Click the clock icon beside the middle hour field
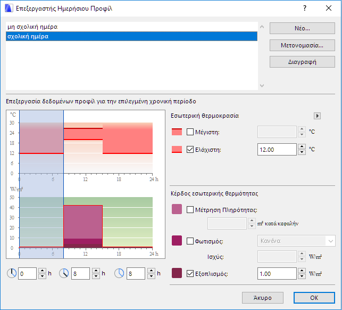This screenshot has width=342, height=310. [x=64, y=273]
